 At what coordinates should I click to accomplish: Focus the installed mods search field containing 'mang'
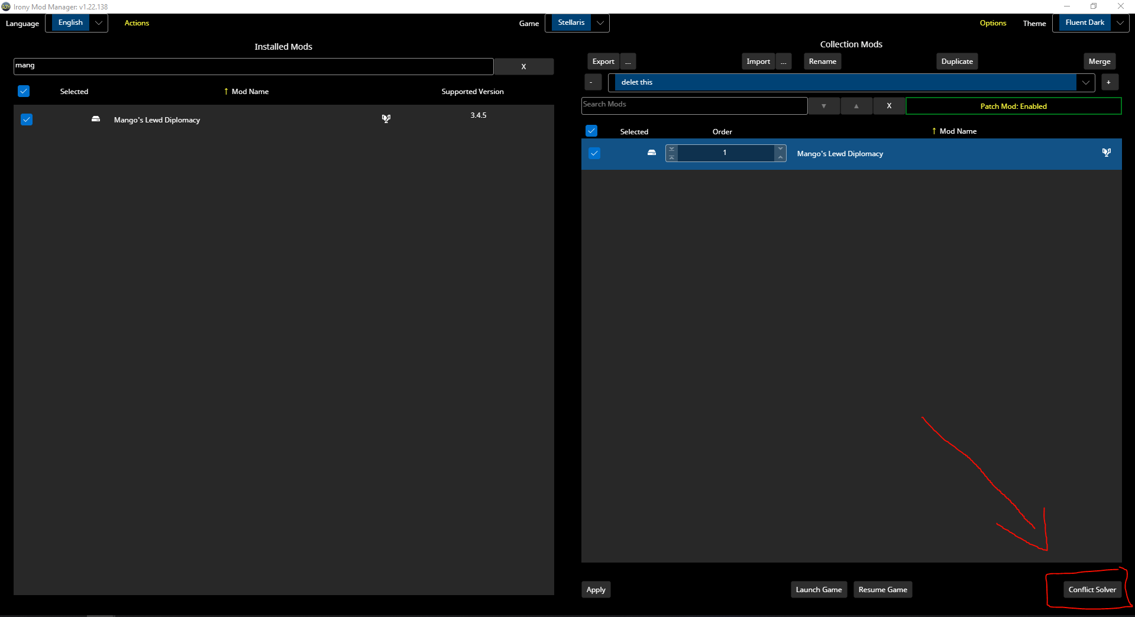click(x=253, y=66)
